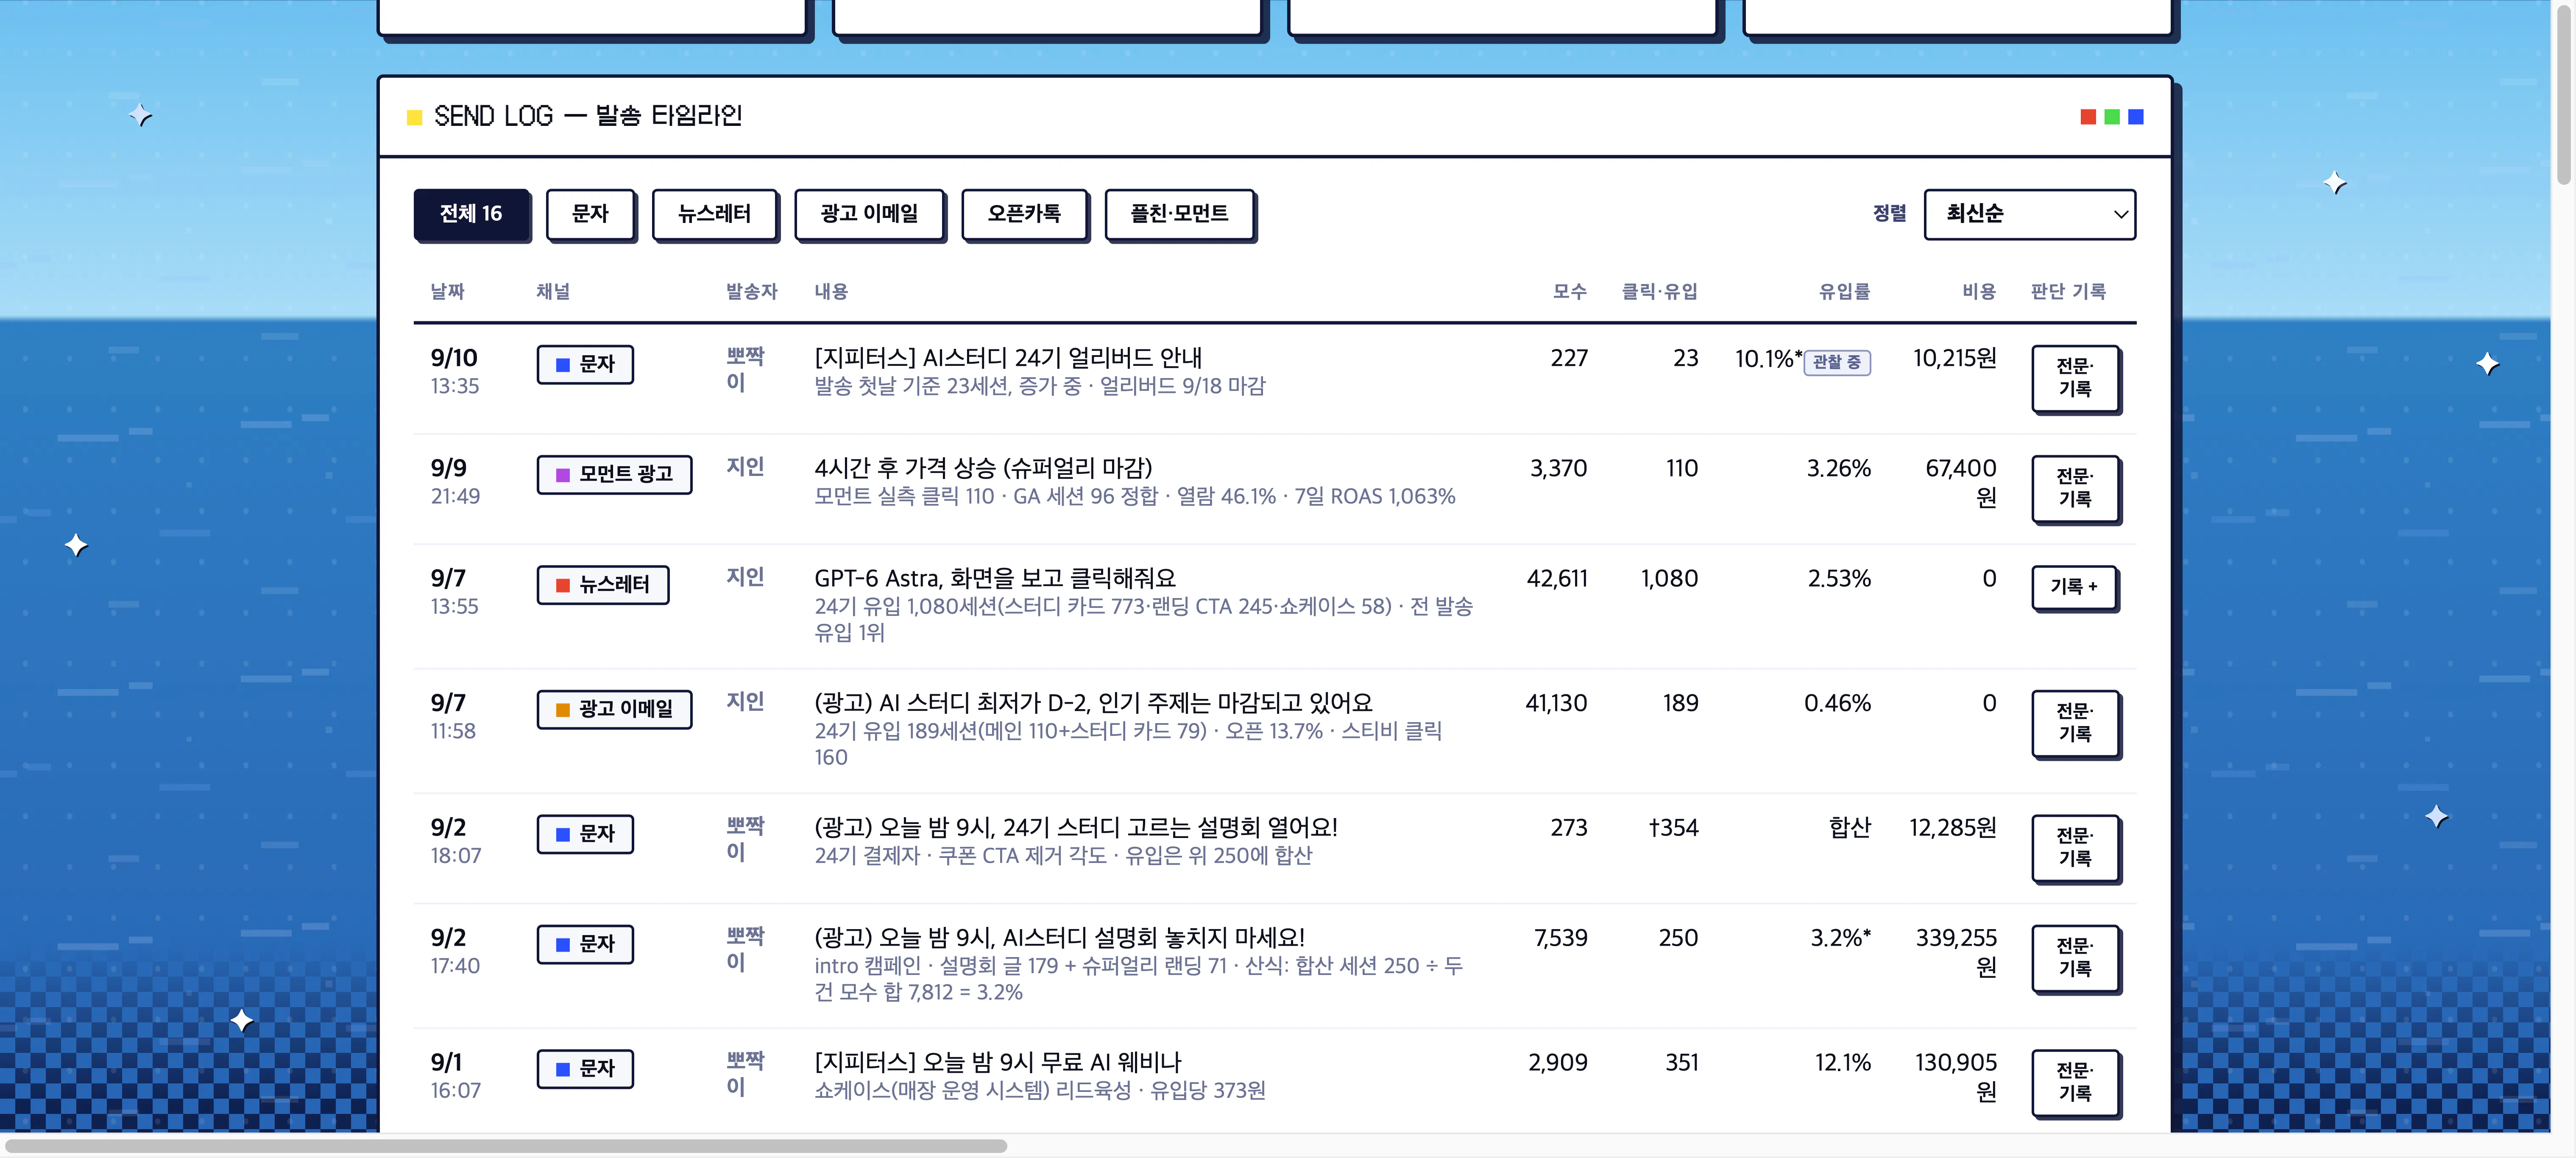Open 전문·기록 for the 9/2 17:40 row
The height and width of the screenshot is (1158, 2576).
(x=2075, y=957)
